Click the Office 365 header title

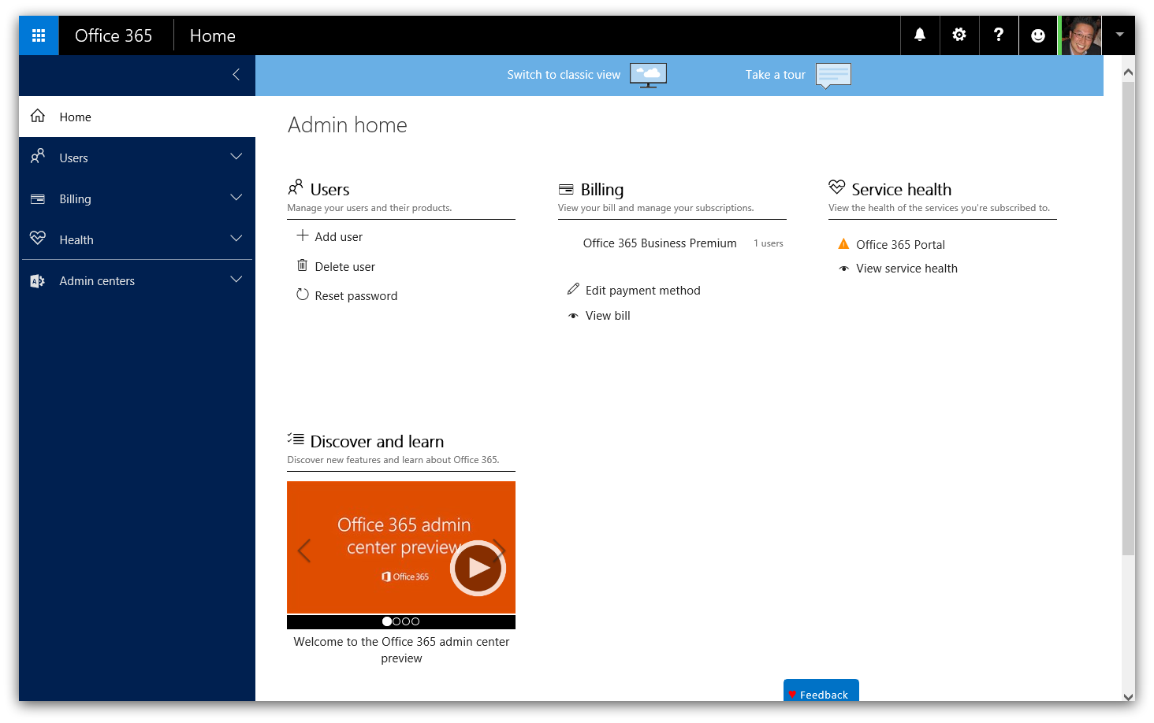[114, 35]
